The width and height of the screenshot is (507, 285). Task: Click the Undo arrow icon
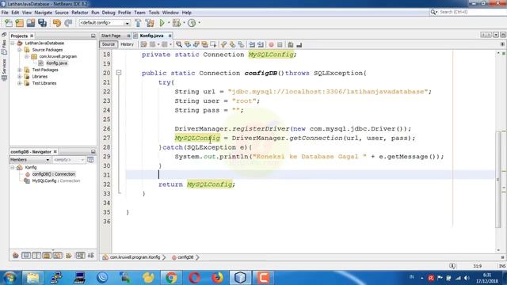pos(57,23)
